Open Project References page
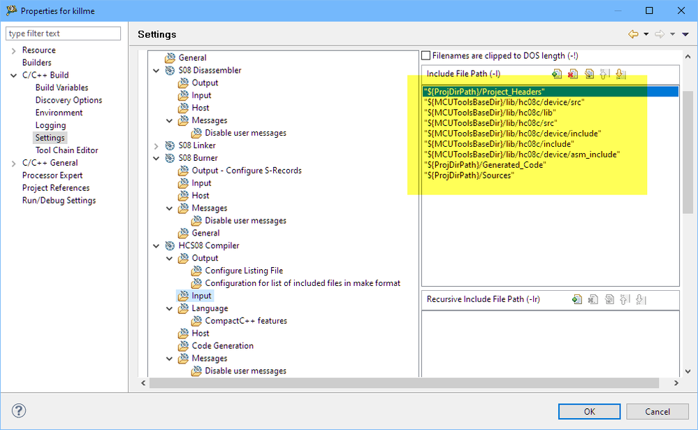This screenshot has width=698, height=430. coord(56,187)
